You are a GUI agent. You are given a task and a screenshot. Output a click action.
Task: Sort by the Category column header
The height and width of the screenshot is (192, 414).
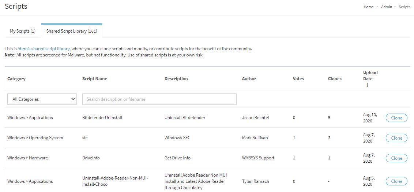coord(16,79)
